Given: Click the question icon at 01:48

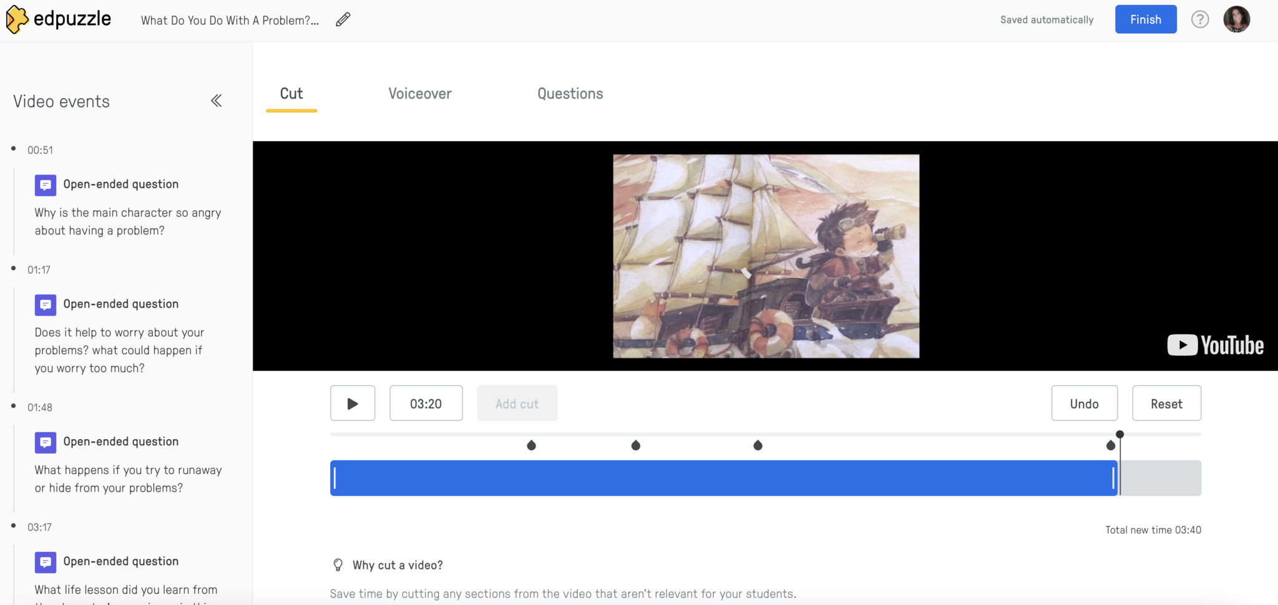Looking at the screenshot, I should pyautogui.click(x=46, y=442).
